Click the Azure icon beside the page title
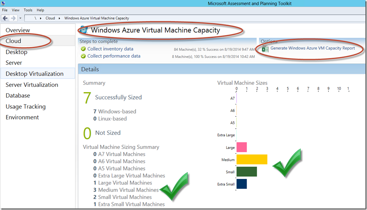The height and width of the screenshot is (210, 367). [83, 30]
